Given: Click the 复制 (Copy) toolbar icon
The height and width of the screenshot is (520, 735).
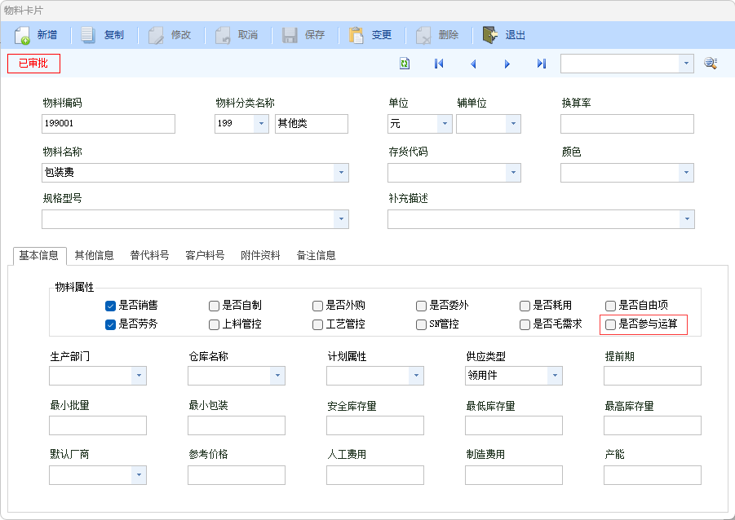Looking at the screenshot, I should (x=90, y=35).
